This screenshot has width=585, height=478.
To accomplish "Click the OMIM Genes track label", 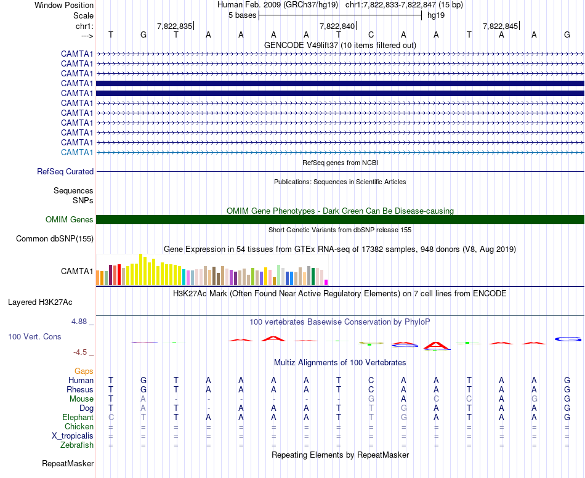I will point(69,220).
